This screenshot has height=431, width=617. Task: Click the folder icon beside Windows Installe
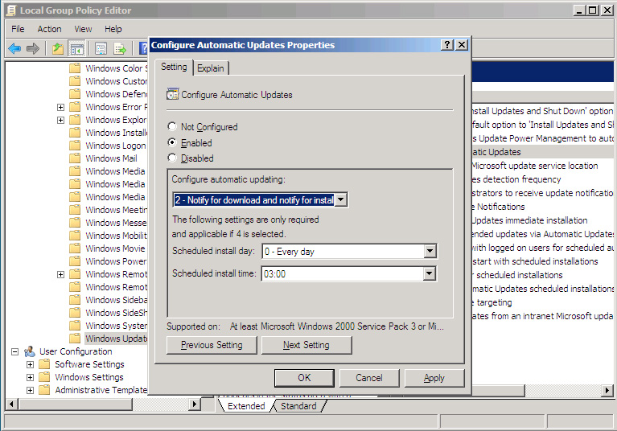[75, 133]
